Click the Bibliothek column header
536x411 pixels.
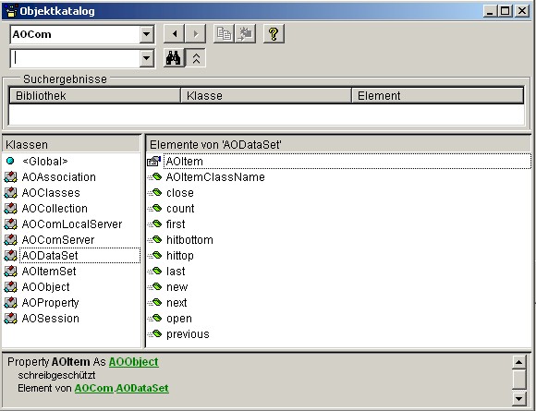point(94,96)
